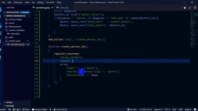Click the 'author_select' string on line 153
The image size is (198, 111).
[120, 22]
